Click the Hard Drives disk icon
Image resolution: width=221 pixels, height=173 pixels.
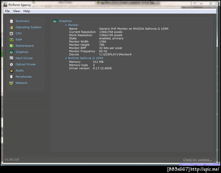coord(11,58)
